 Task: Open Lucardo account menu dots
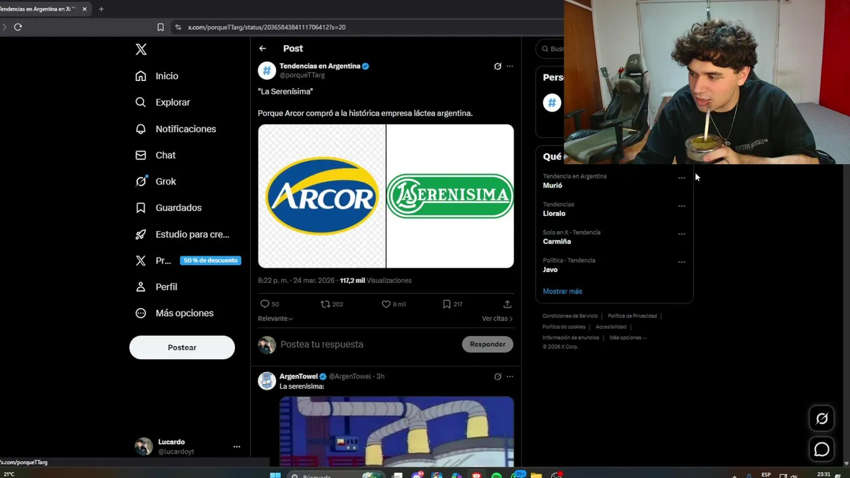pos(236,447)
